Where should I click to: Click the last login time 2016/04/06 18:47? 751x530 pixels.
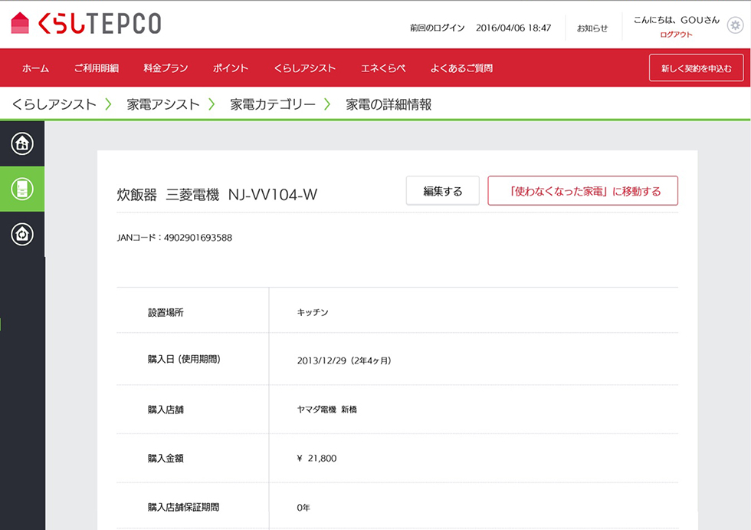pyautogui.click(x=513, y=28)
